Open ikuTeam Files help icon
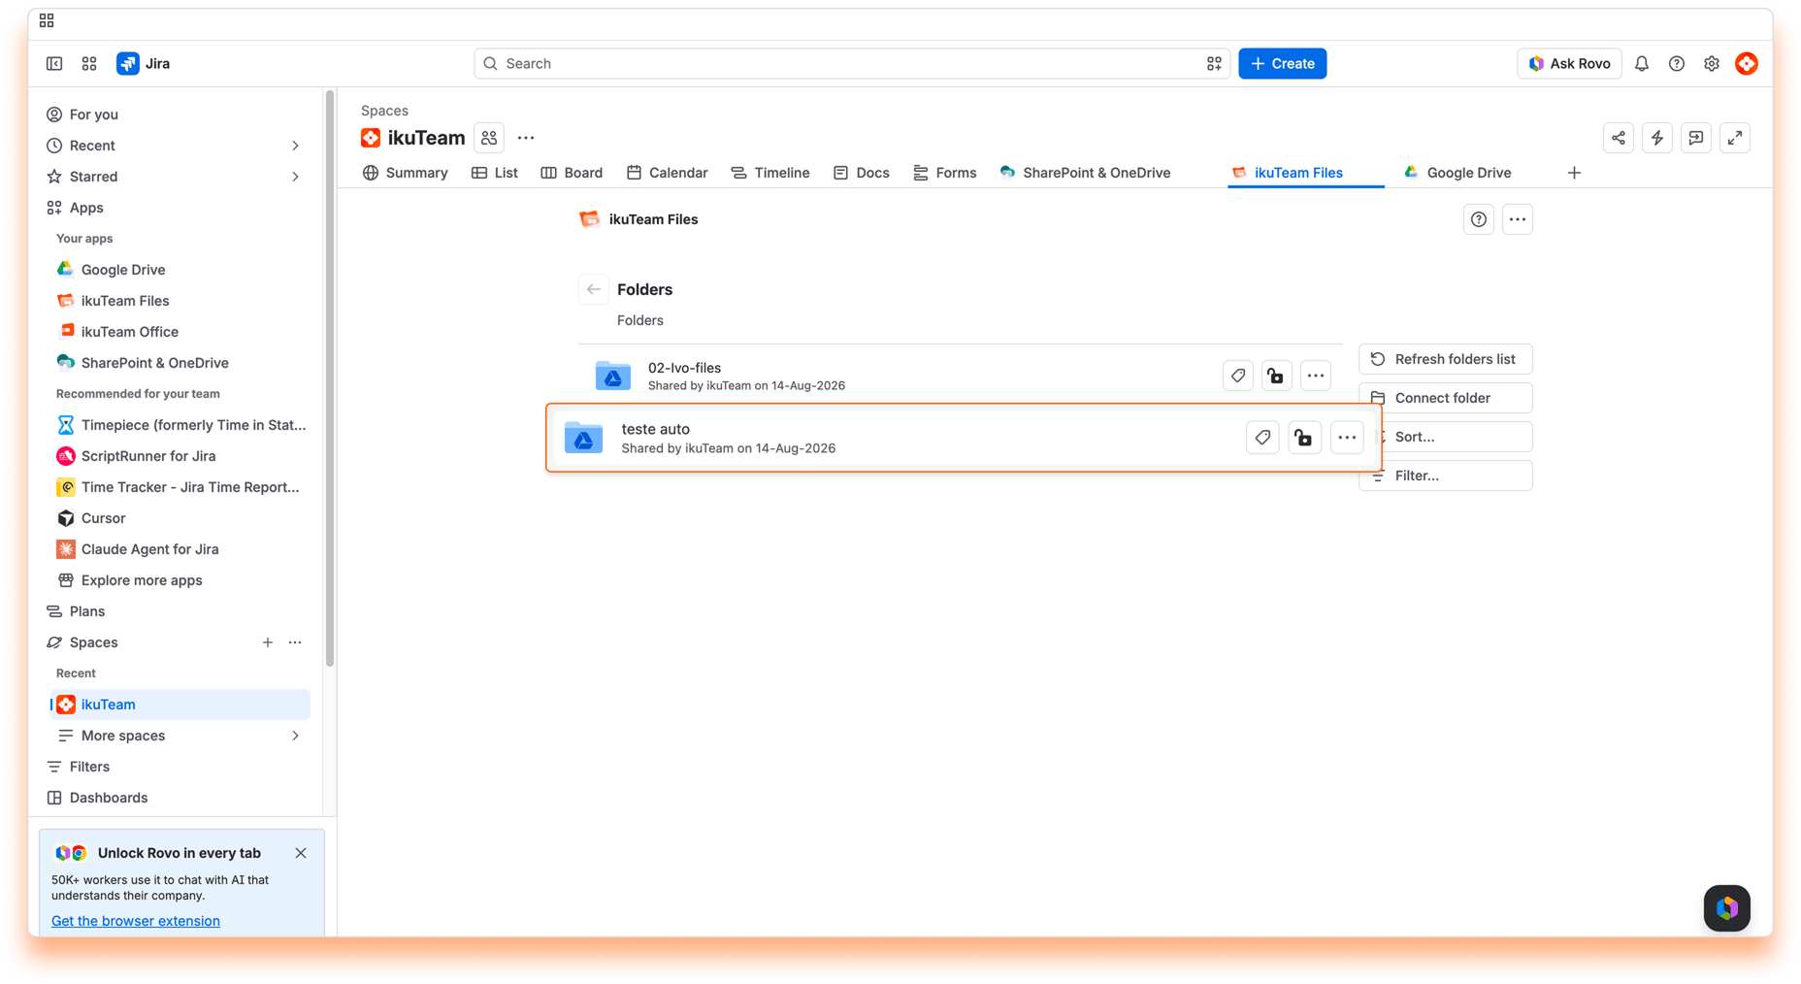1801x984 pixels. (1478, 219)
